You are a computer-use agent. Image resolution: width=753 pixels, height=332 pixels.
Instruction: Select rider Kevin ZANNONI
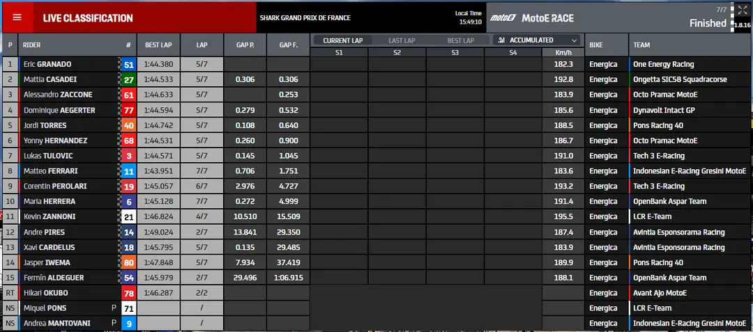click(49, 217)
